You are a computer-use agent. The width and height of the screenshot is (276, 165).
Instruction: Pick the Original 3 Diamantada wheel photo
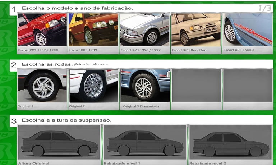point(145,86)
